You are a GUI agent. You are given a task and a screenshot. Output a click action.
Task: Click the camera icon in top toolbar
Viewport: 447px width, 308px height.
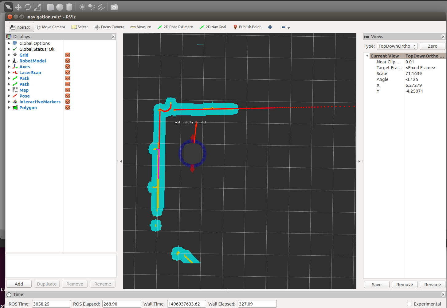pos(114,7)
